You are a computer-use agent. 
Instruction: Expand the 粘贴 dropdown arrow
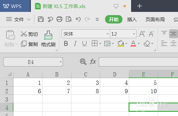click(16, 44)
